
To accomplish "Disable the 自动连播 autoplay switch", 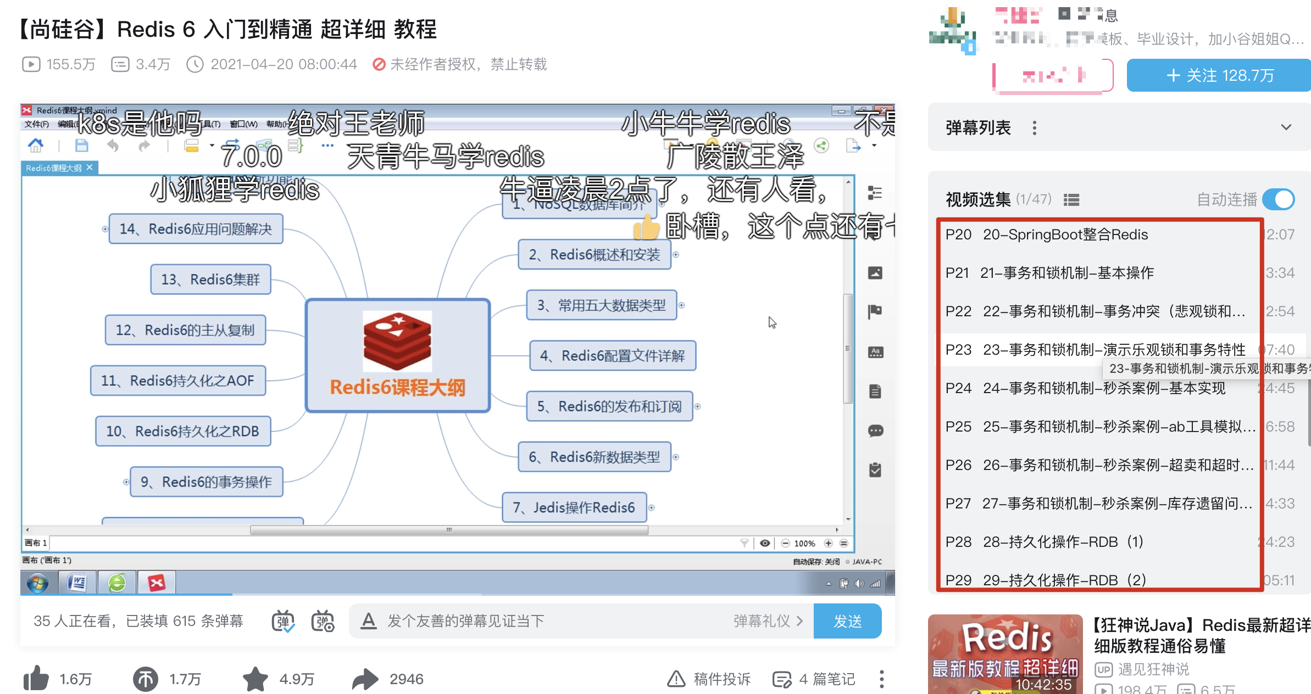I will 1280,200.
